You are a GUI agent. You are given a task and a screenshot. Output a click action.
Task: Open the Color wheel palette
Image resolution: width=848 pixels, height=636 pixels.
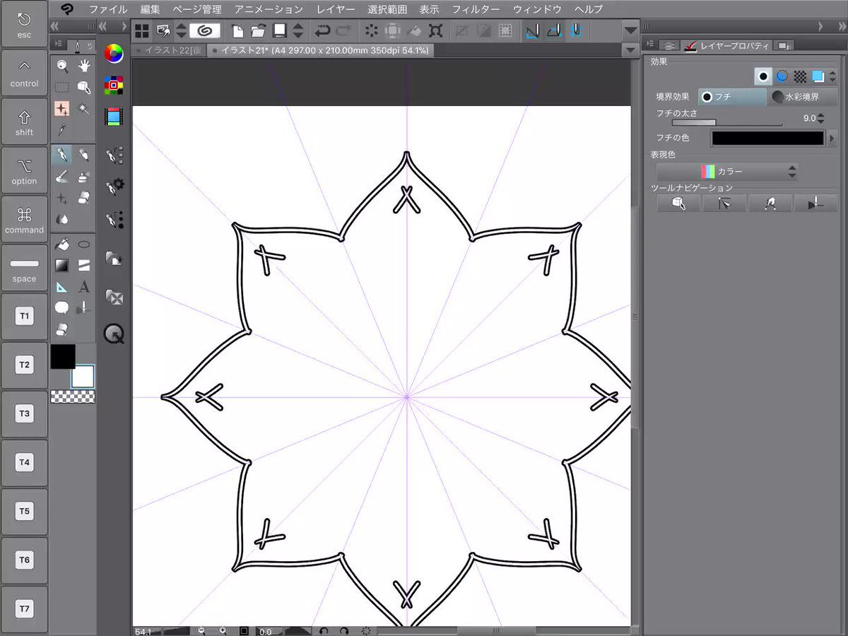pos(113,53)
